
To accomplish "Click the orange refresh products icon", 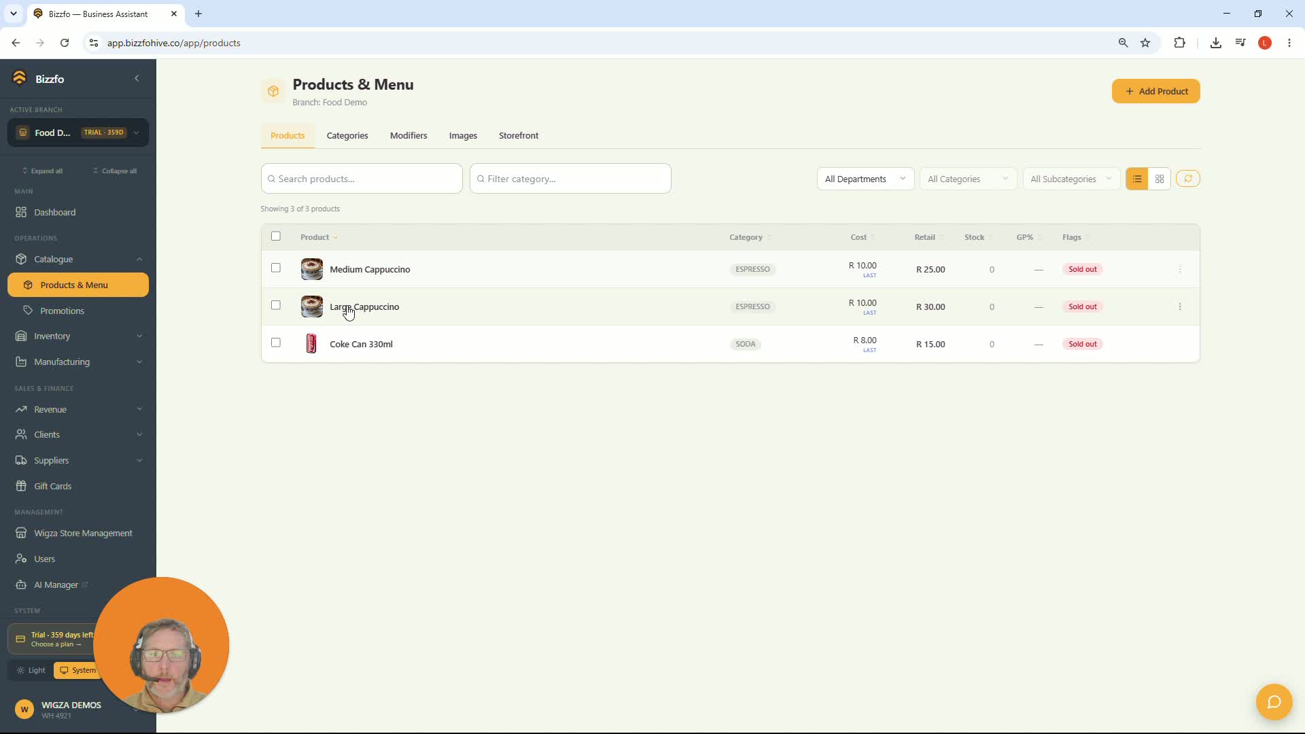I will click(1188, 179).
